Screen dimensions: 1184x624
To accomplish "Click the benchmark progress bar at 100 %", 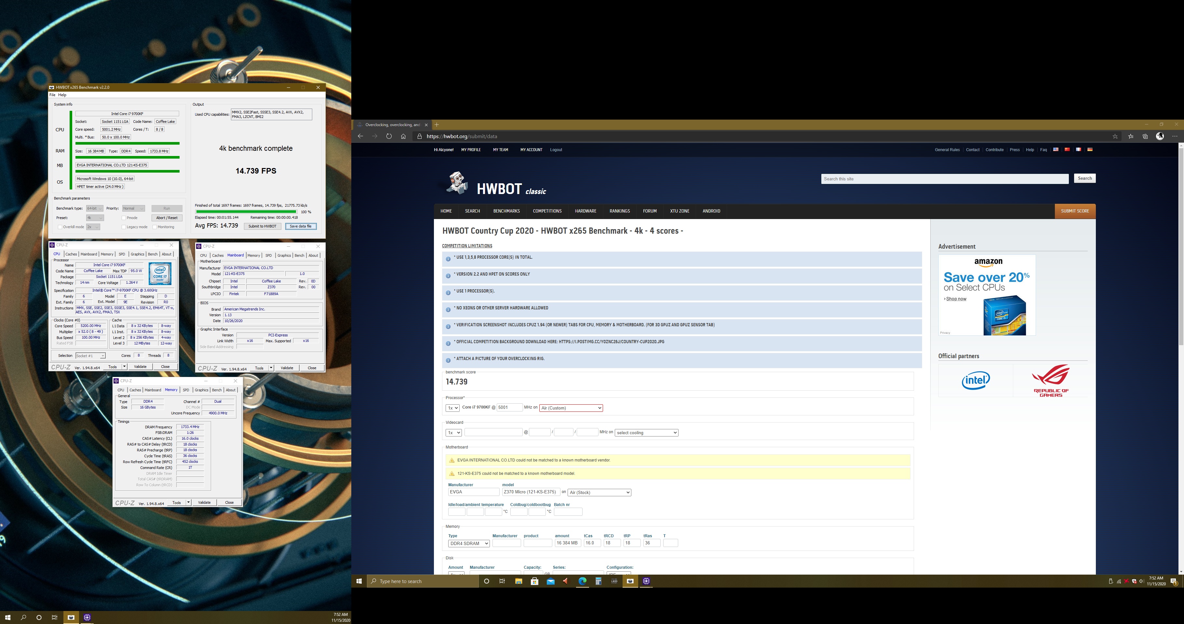I will (246, 212).
